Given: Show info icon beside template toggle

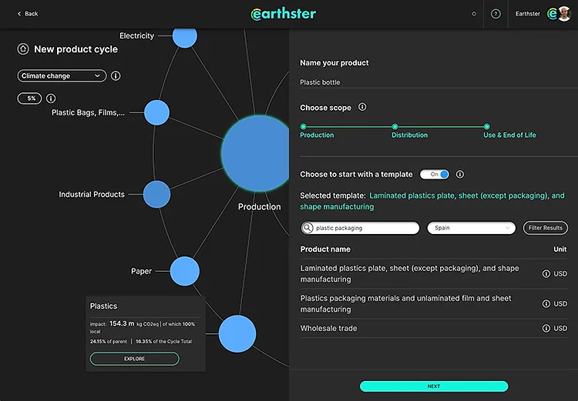Looking at the screenshot, I should (459, 174).
